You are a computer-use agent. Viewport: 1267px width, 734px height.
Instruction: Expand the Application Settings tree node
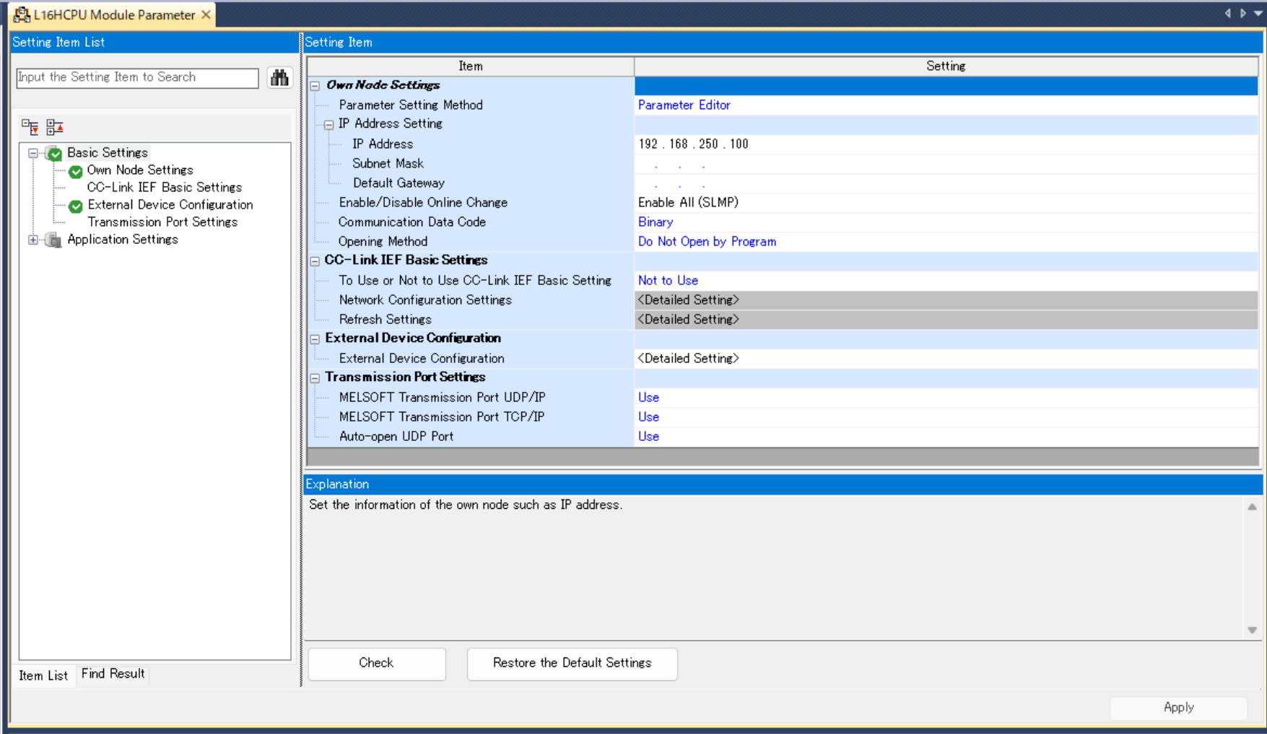(33, 240)
